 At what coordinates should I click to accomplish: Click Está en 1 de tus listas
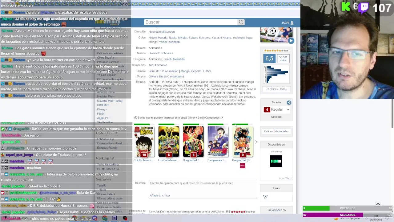pos(276,131)
